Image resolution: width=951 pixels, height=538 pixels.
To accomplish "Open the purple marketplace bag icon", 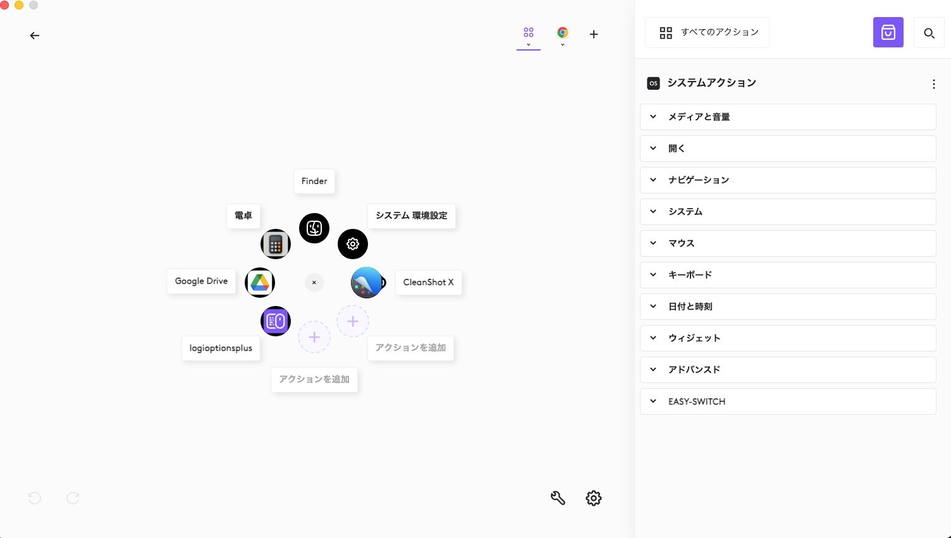I will click(888, 32).
